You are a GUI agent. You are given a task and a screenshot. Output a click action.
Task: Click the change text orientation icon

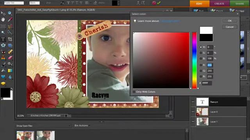click(x=143, y=3)
